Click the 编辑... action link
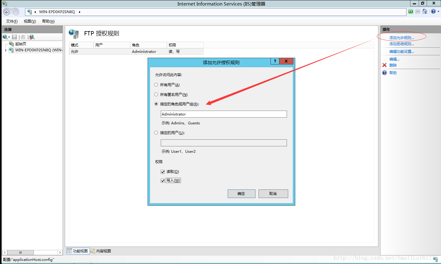Screen dimensions: 441x264 pos(394,59)
